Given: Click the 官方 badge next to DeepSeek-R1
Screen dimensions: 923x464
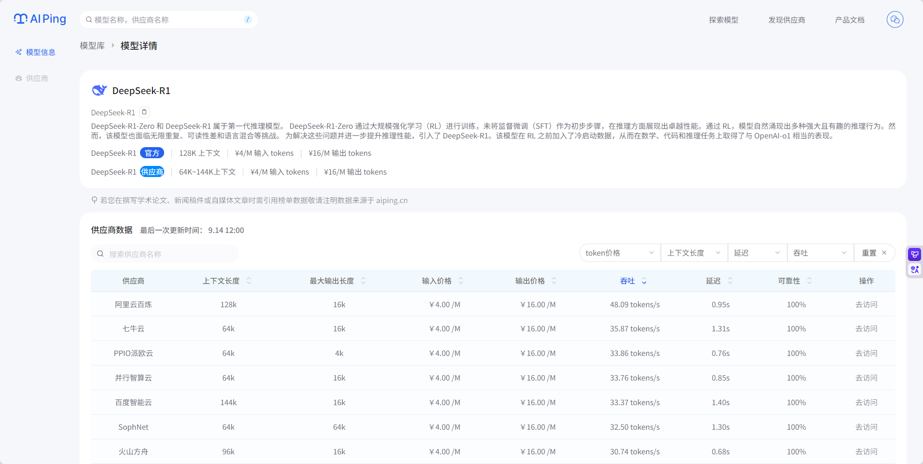Looking at the screenshot, I should 152,153.
